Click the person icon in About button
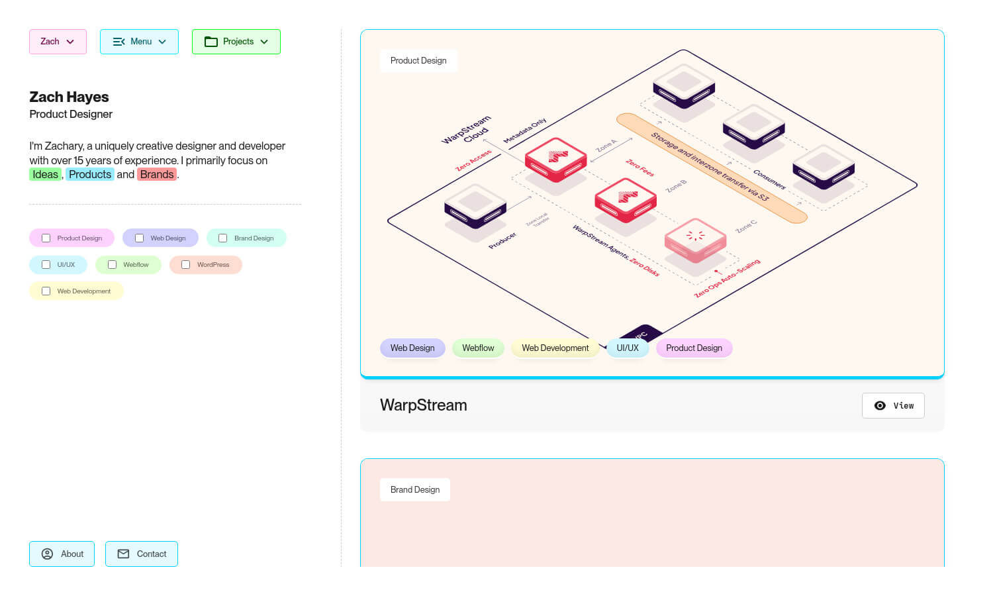Image resolution: width=993 pixels, height=596 pixels. pyautogui.click(x=48, y=554)
